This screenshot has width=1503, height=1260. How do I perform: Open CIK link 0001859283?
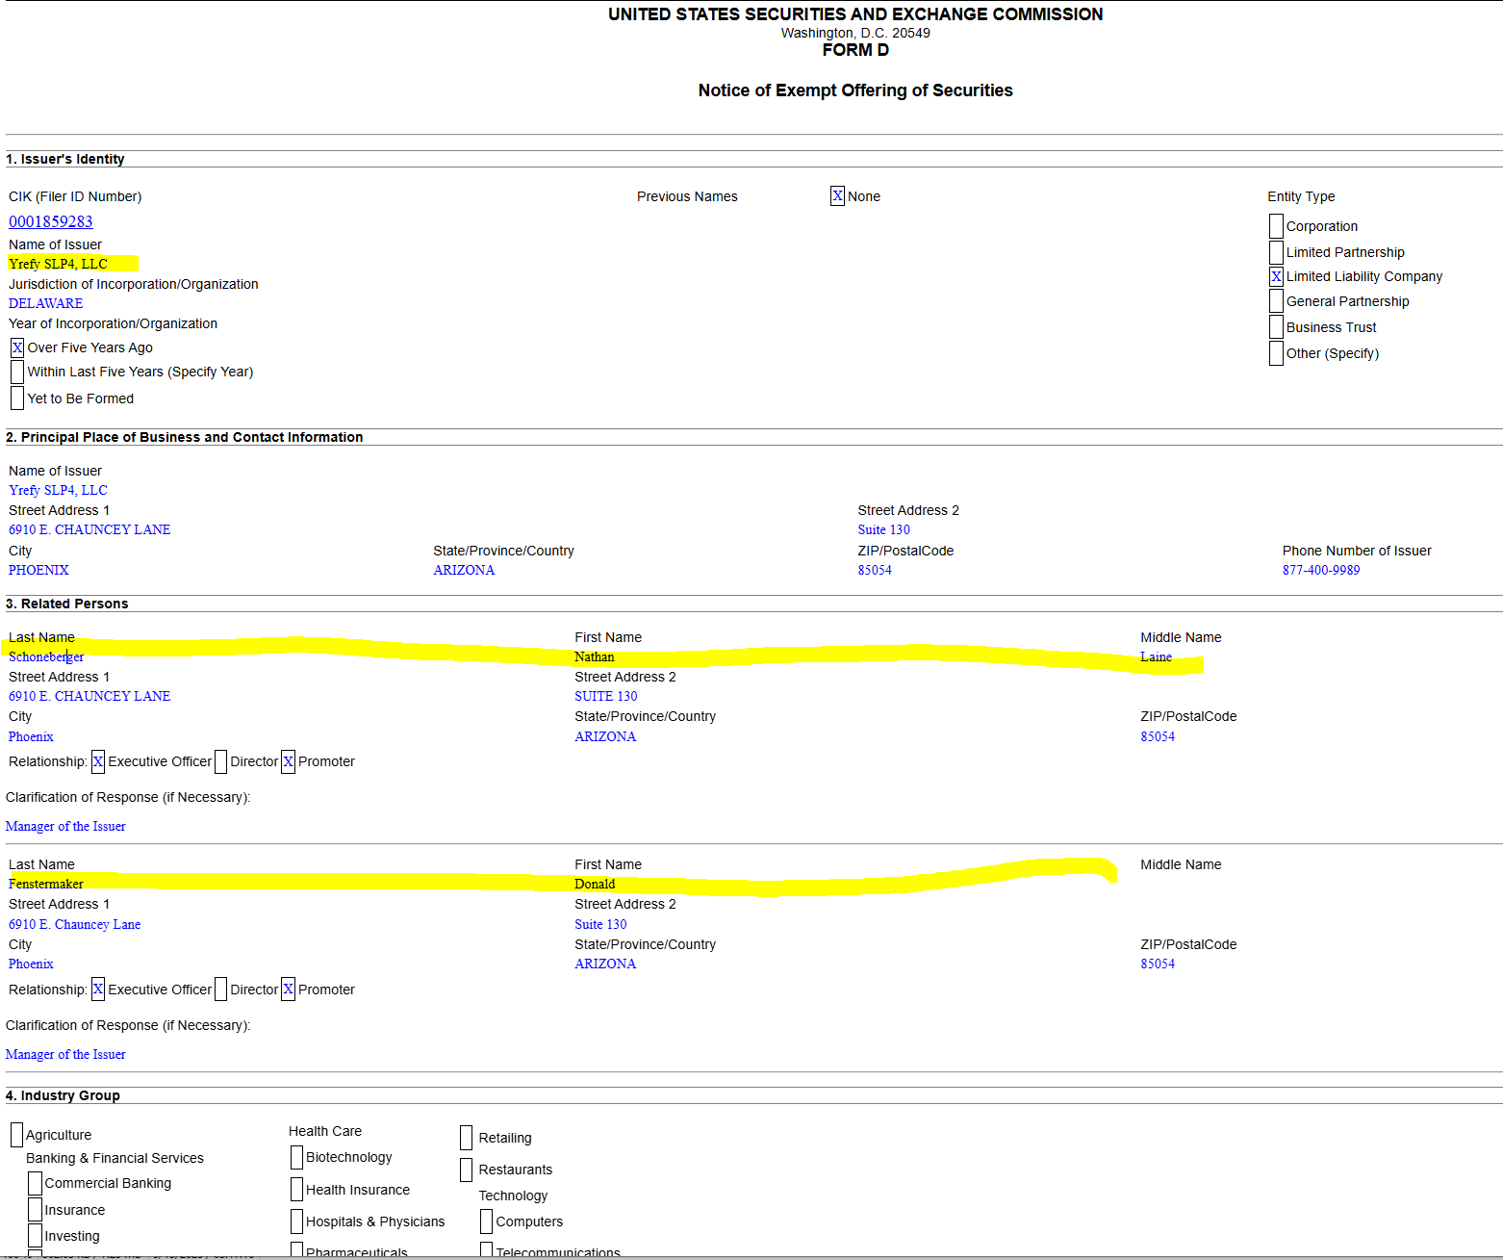pyautogui.click(x=51, y=221)
